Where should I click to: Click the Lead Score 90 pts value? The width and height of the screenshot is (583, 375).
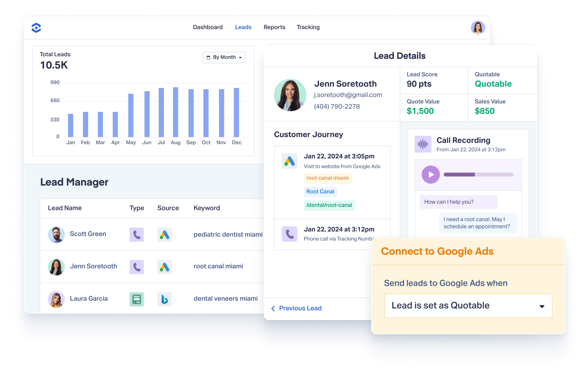(419, 84)
